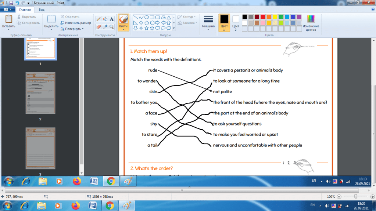Screen dimensions: 376x211
Task: Click the Magnifier tool icon
Action: (112, 27)
